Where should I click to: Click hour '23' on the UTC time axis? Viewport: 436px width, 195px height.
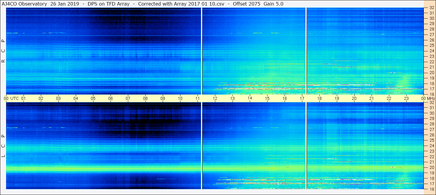(406, 98)
